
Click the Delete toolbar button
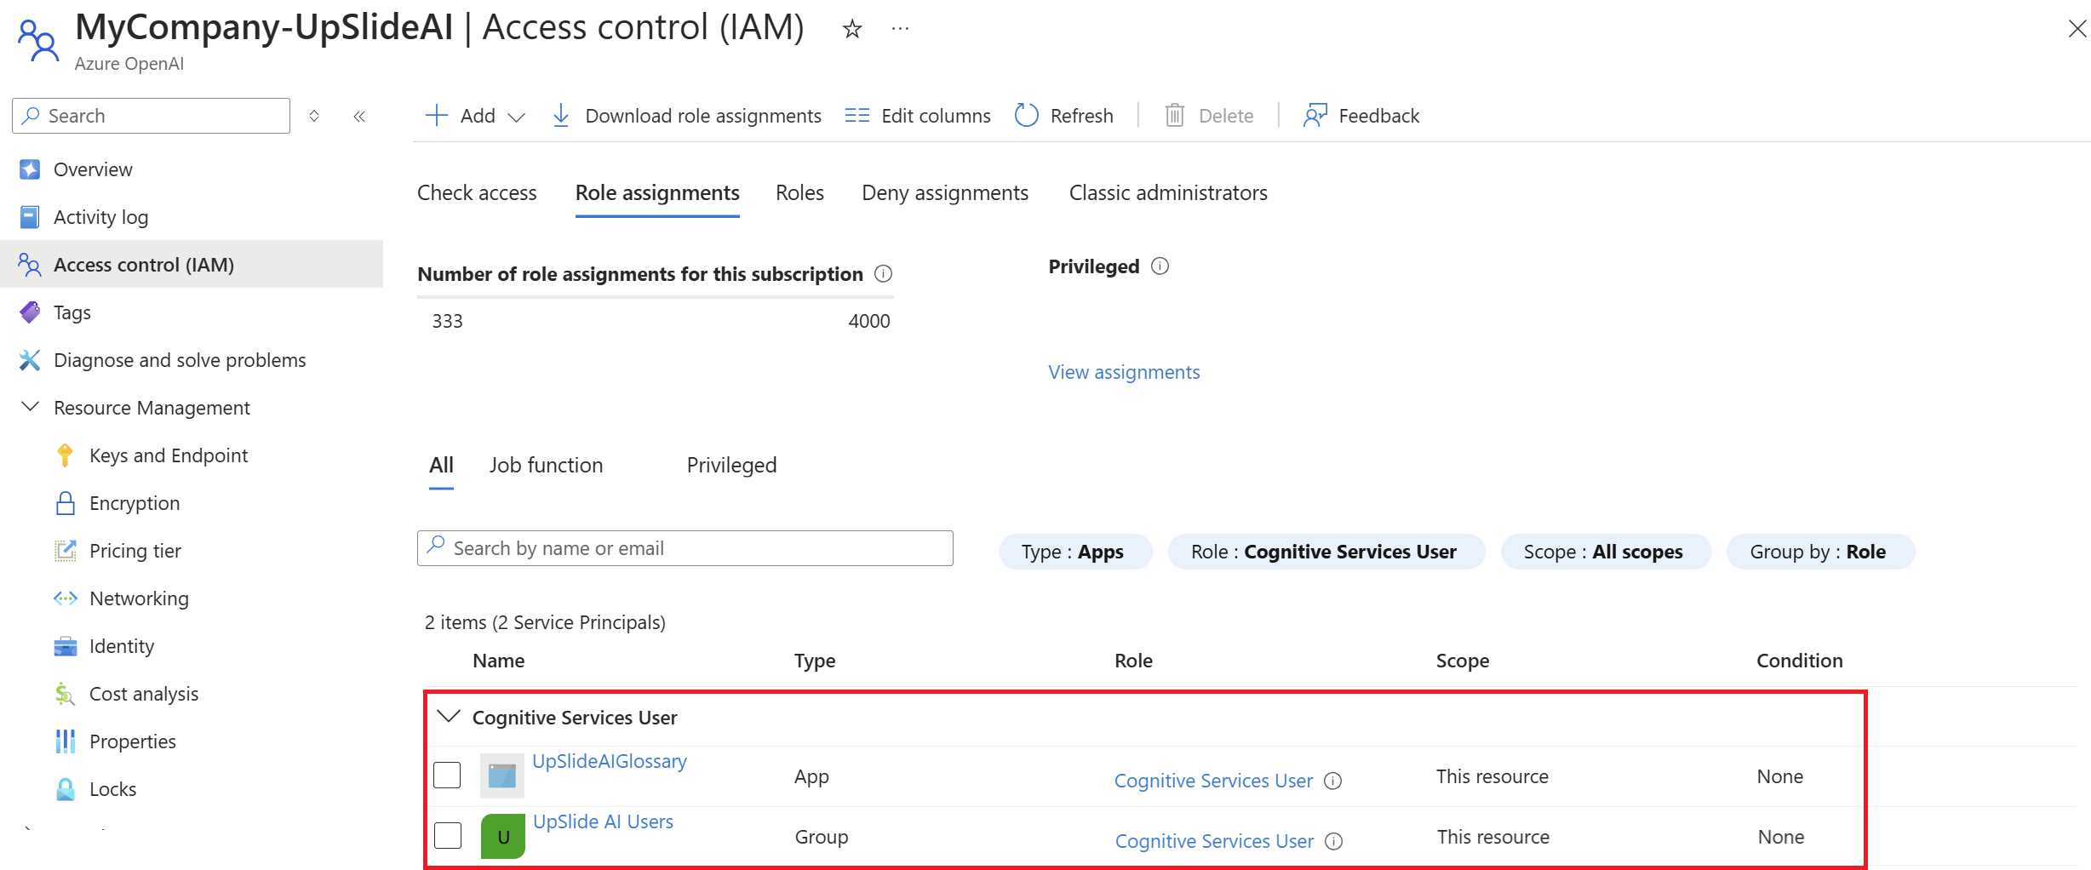click(x=1209, y=116)
